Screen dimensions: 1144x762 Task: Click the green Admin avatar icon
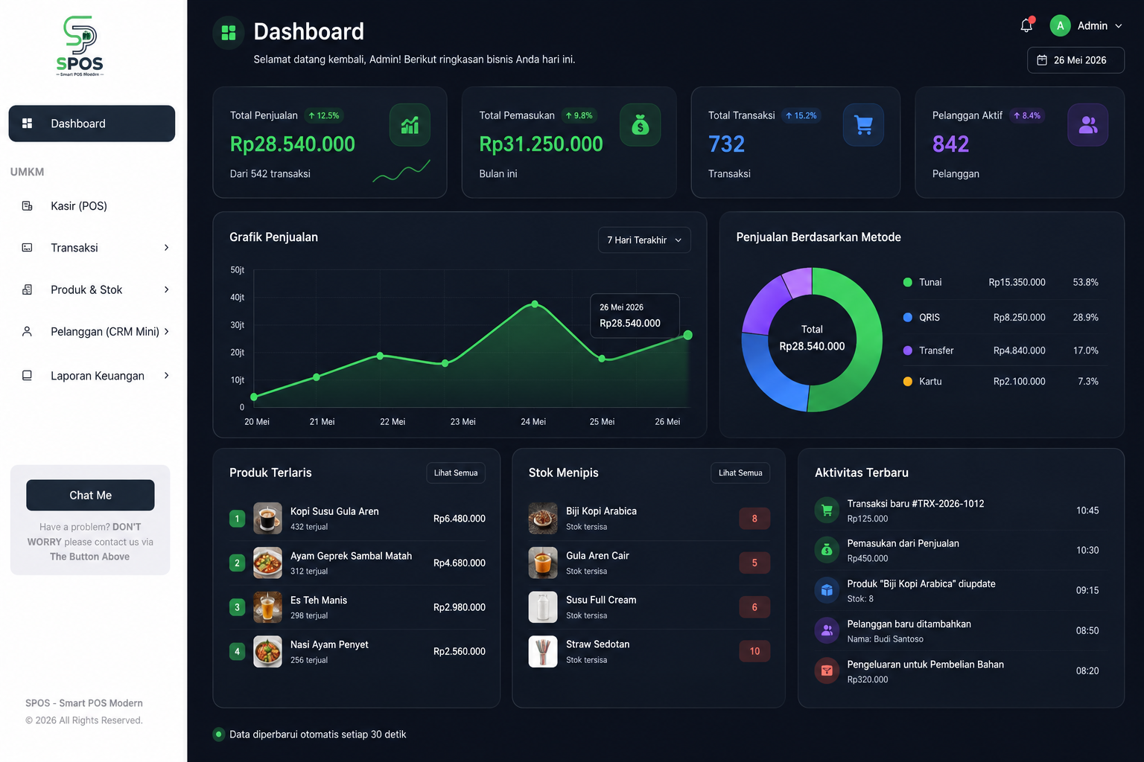click(x=1060, y=25)
